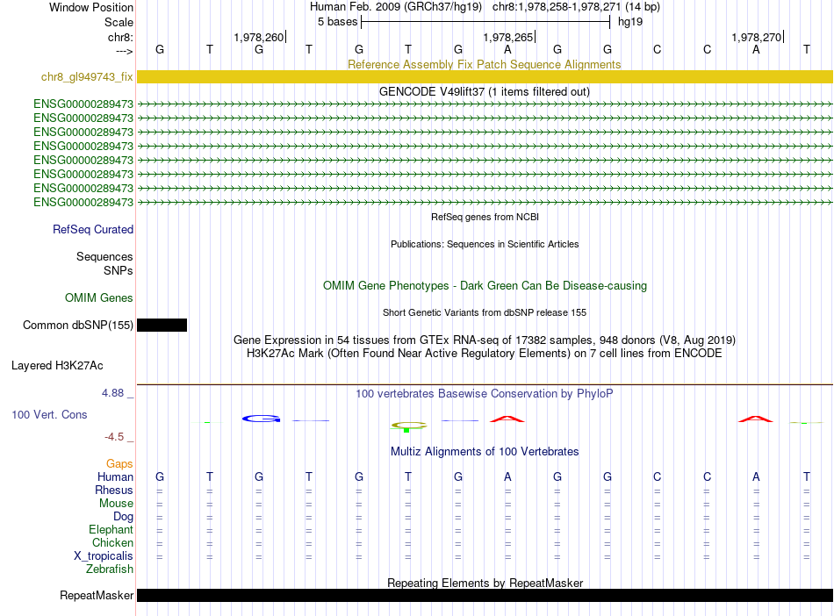Click the Sequences track label
Image resolution: width=834 pixels, height=616 pixels.
coord(104,257)
